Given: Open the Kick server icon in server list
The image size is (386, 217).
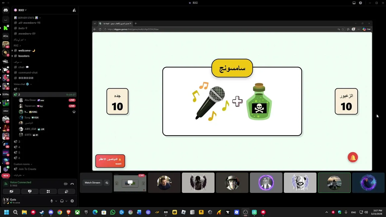Looking at the screenshot, I should [x=6, y=28].
